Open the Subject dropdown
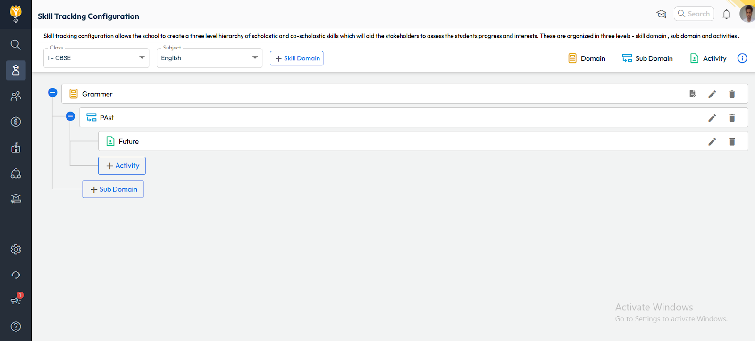755x341 pixels. click(209, 58)
